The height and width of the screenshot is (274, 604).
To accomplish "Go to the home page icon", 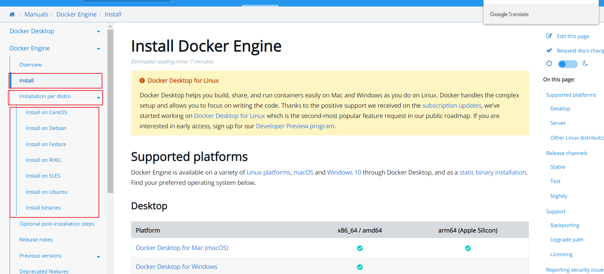I will tap(12, 14).
